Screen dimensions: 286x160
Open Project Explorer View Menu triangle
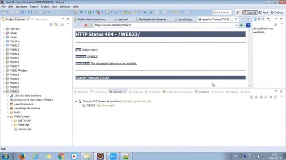click(68, 24)
